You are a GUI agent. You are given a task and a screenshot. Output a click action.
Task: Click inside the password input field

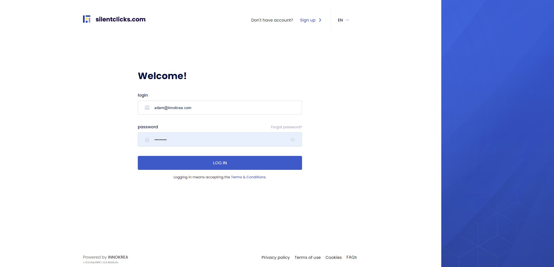pyautogui.click(x=220, y=140)
